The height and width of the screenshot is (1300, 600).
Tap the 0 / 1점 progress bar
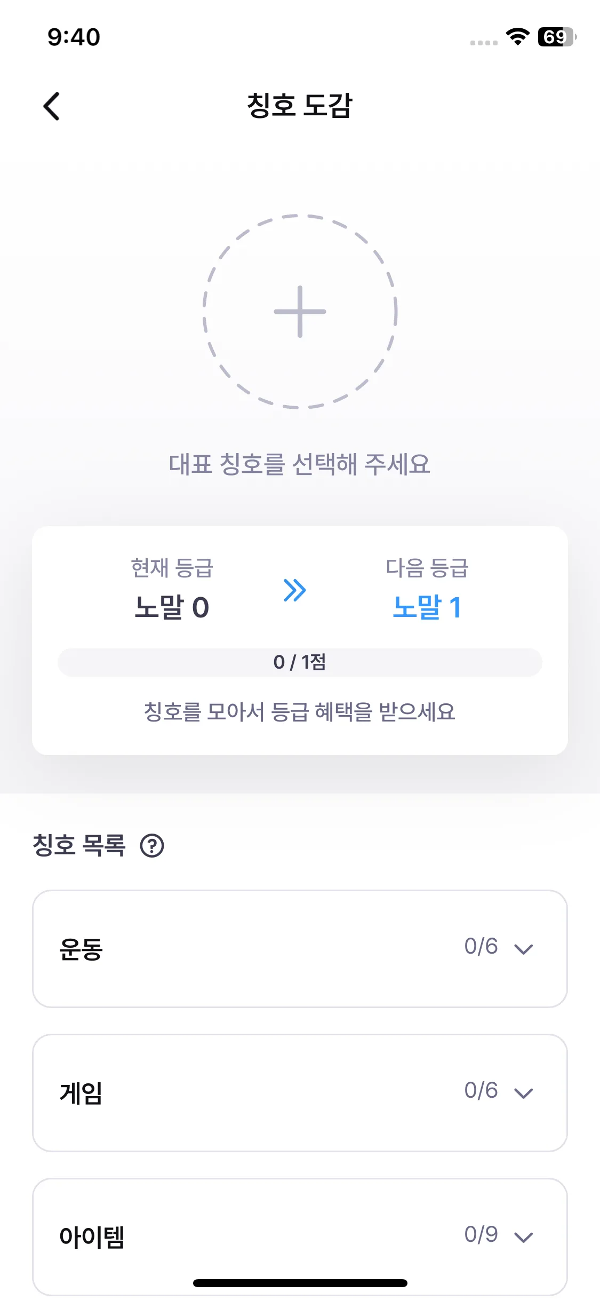tap(300, 662)
